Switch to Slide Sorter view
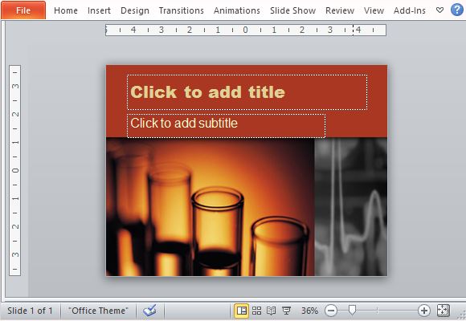The width and height of the screenshot is (466, 321). coord(256,311)
